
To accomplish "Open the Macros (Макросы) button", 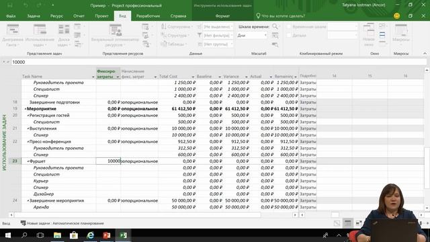I will click(x=400, y=35).
